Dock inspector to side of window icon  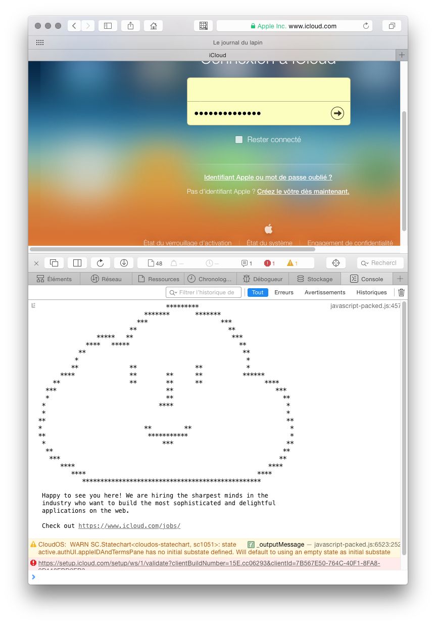tap(77, 263)
